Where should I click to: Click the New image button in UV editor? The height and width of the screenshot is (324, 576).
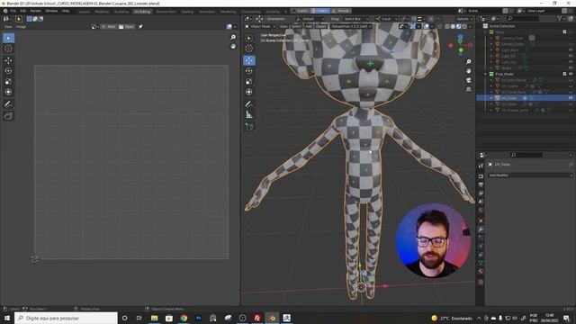tap(108, 26)
